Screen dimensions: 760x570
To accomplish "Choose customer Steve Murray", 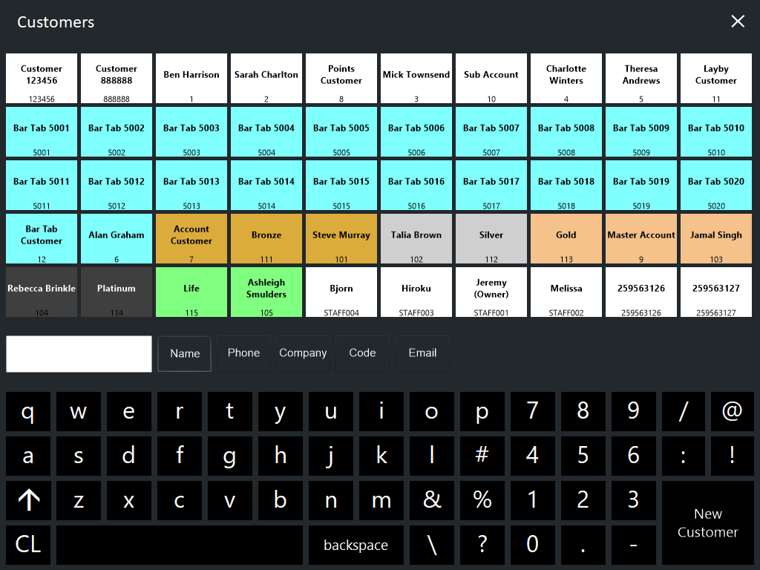I will coord(341,238).
